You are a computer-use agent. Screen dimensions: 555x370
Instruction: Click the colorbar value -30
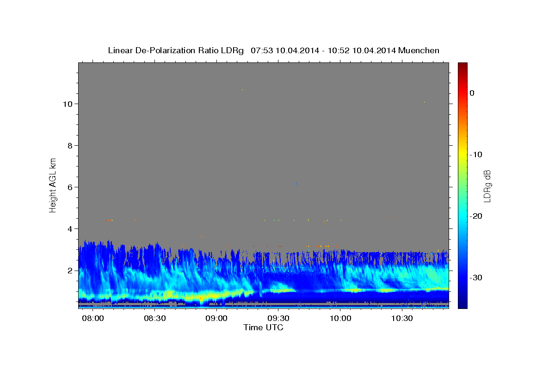click(x=476, y=277)
